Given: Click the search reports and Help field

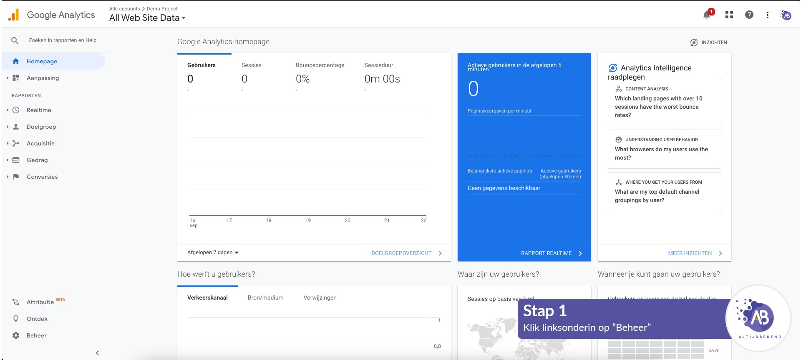Looking at the screenshot, I should pos(62,40).
